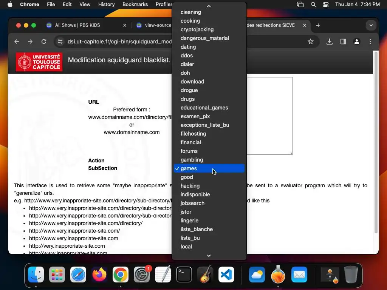
Task: Open Control Center in menu bar
Action: pyautogui.click(x=326, y=5)
